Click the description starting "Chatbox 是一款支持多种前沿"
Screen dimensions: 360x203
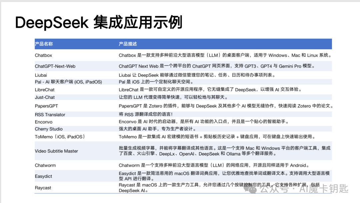coord(225,55)
